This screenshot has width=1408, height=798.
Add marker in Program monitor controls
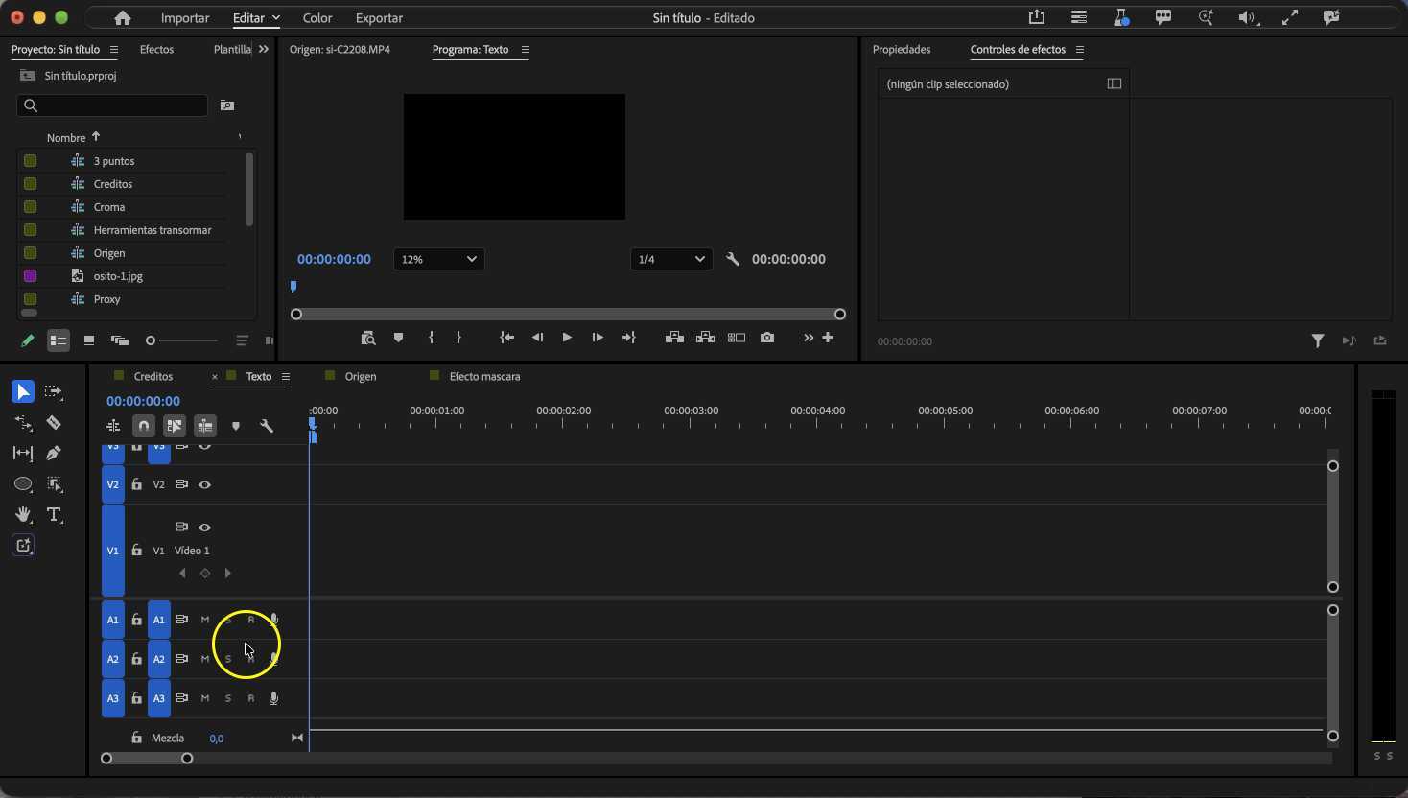coord(398,338)
